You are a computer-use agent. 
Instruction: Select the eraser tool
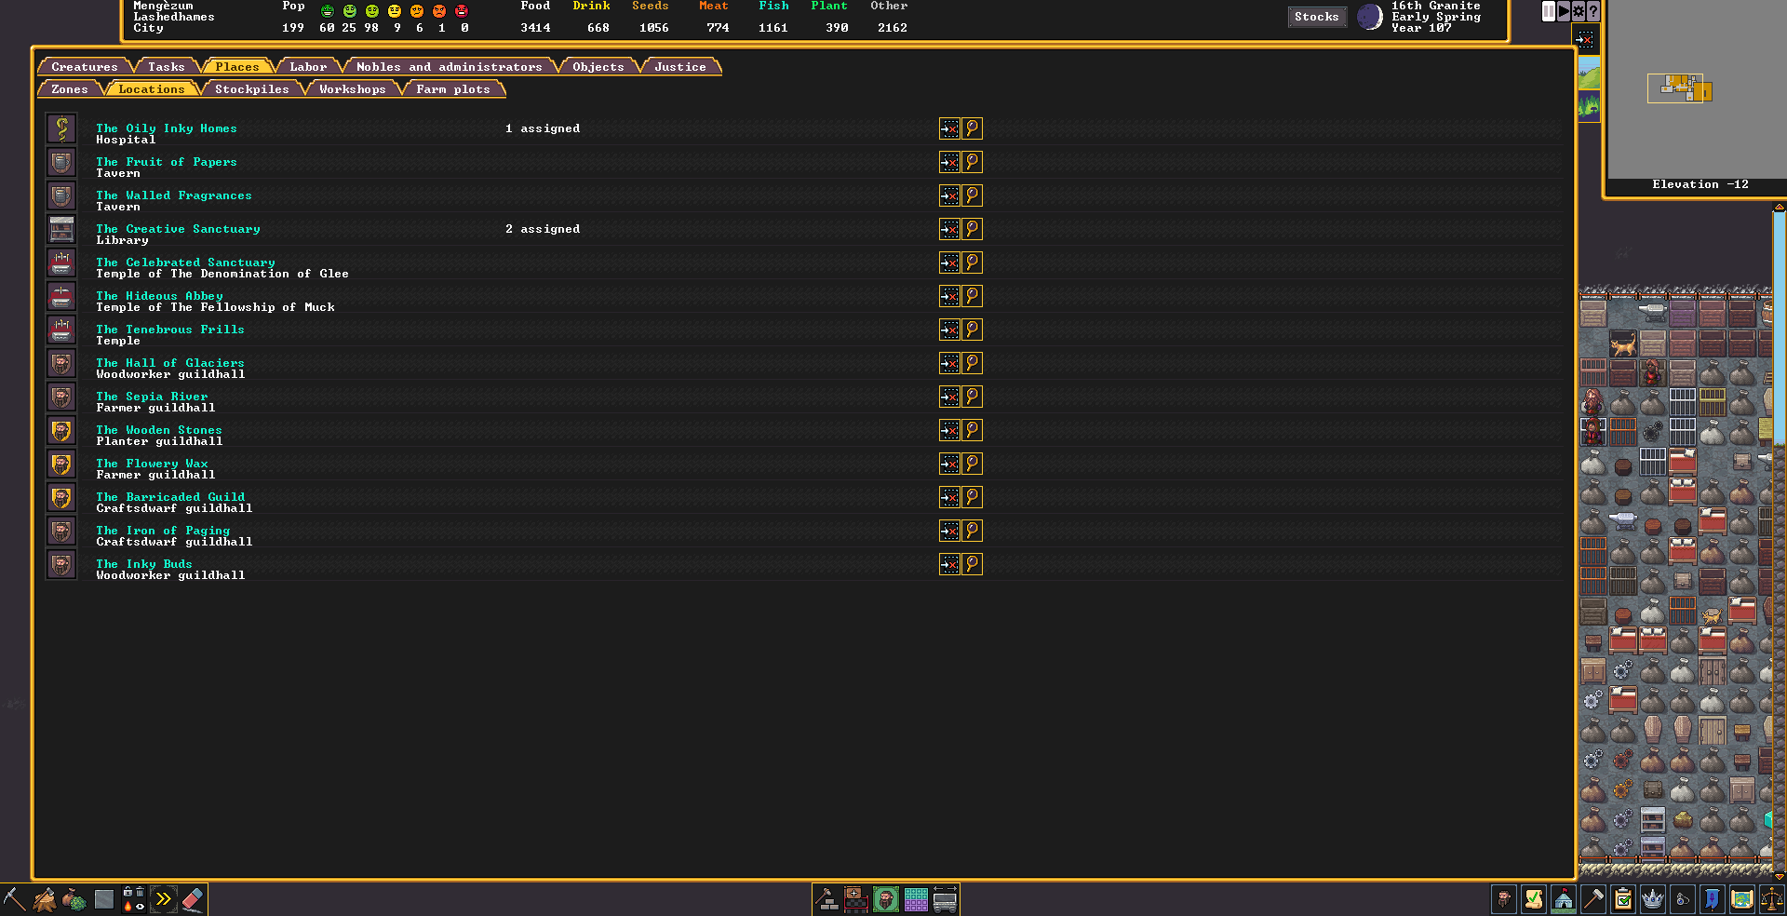pyautogui.click(x=193, y=899)
